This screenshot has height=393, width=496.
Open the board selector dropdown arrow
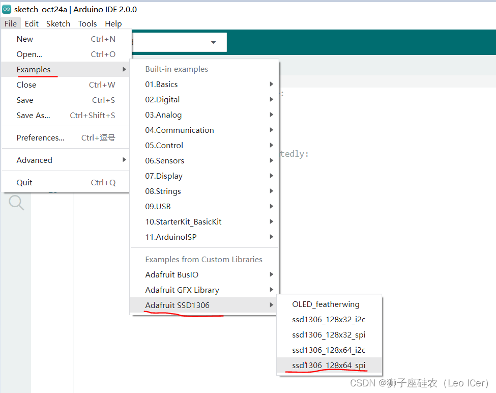click(214, 42)
